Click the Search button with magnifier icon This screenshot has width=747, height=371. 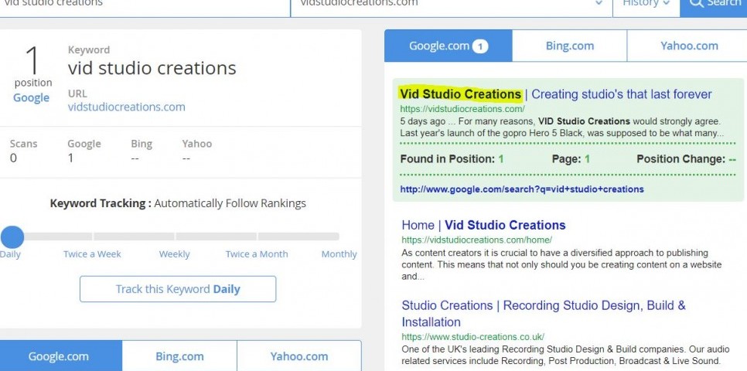coord(713,7)
